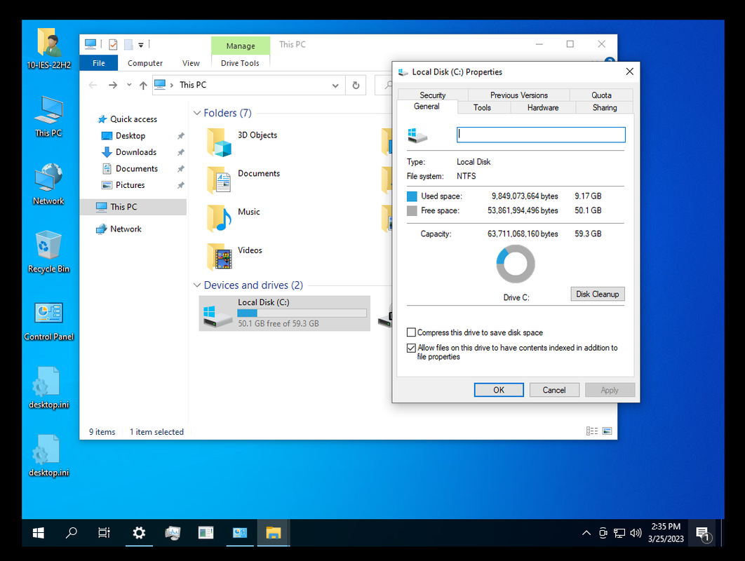Image resolution: width=745 pixels, height=561 pixels.
Task: Open the address bar history dropdown
Action: click(x=335, y=86)
